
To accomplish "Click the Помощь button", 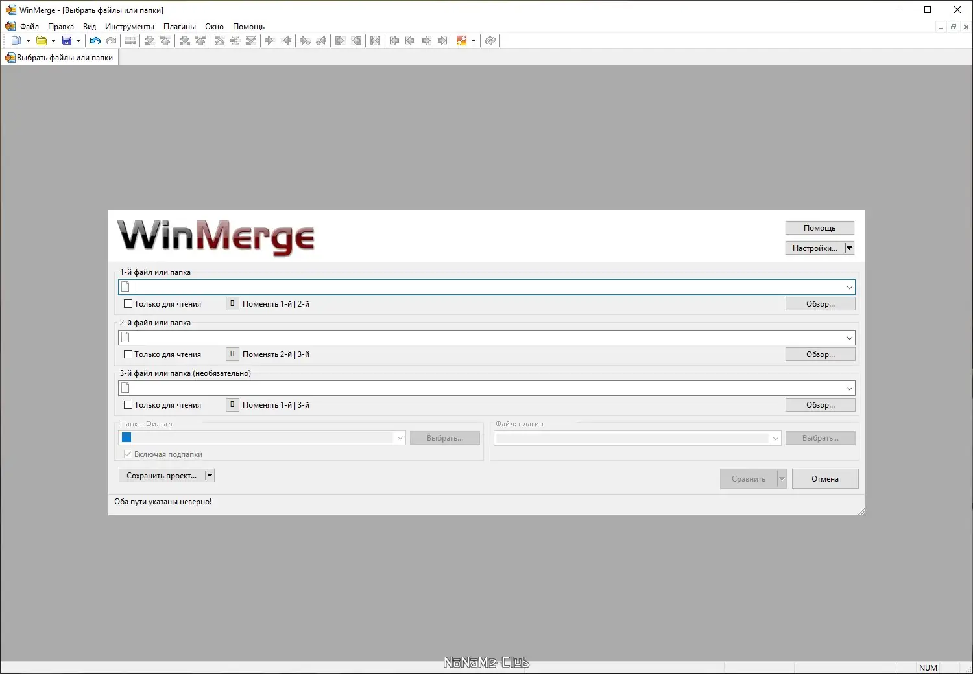I will pyautogui.click(x=819, y=227).
